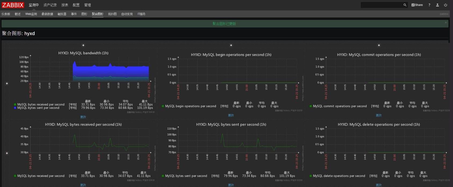Image resolution: width=453 pixels, height=187 pixels.
Task: Add column with plus above begin operations graph
Action: (x=231, y=45)
